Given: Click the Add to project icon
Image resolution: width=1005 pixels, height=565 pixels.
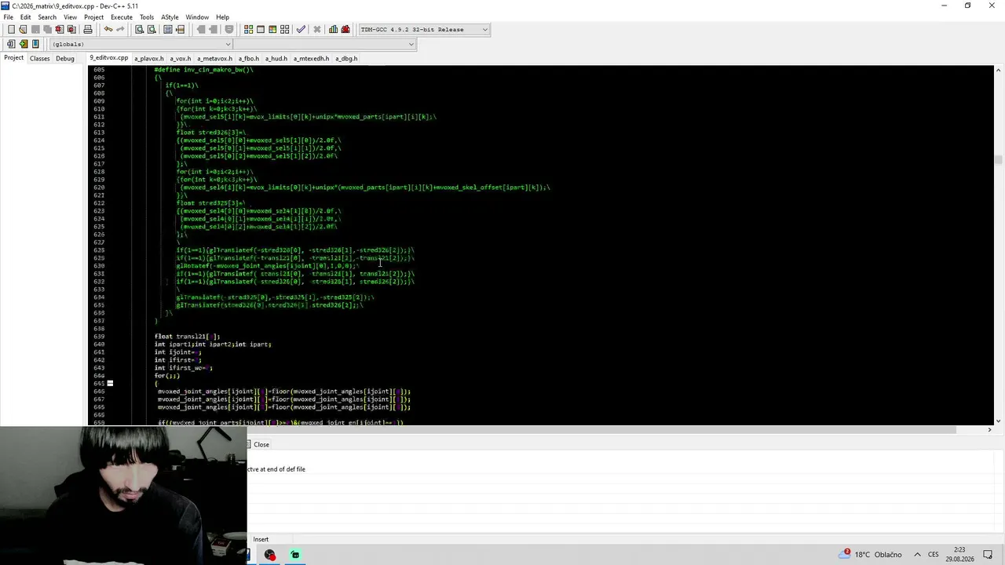Looking at the screenshot, I should click(11, 44).
